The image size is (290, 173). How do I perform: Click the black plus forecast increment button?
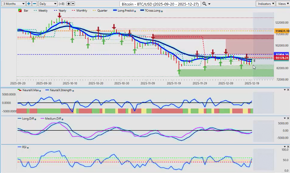(69, 4)
